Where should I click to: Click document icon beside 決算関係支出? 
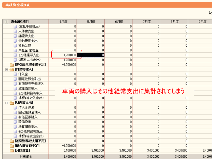(x=15, y=127)
